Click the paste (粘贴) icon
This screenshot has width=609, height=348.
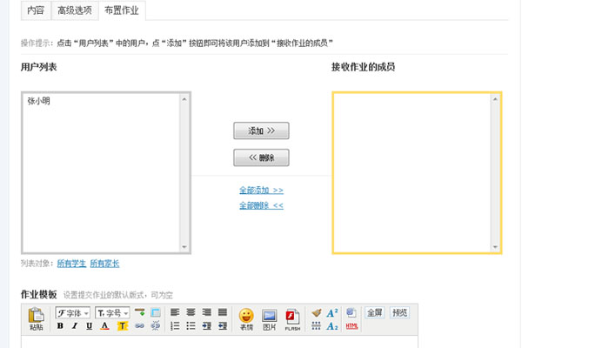36,318
